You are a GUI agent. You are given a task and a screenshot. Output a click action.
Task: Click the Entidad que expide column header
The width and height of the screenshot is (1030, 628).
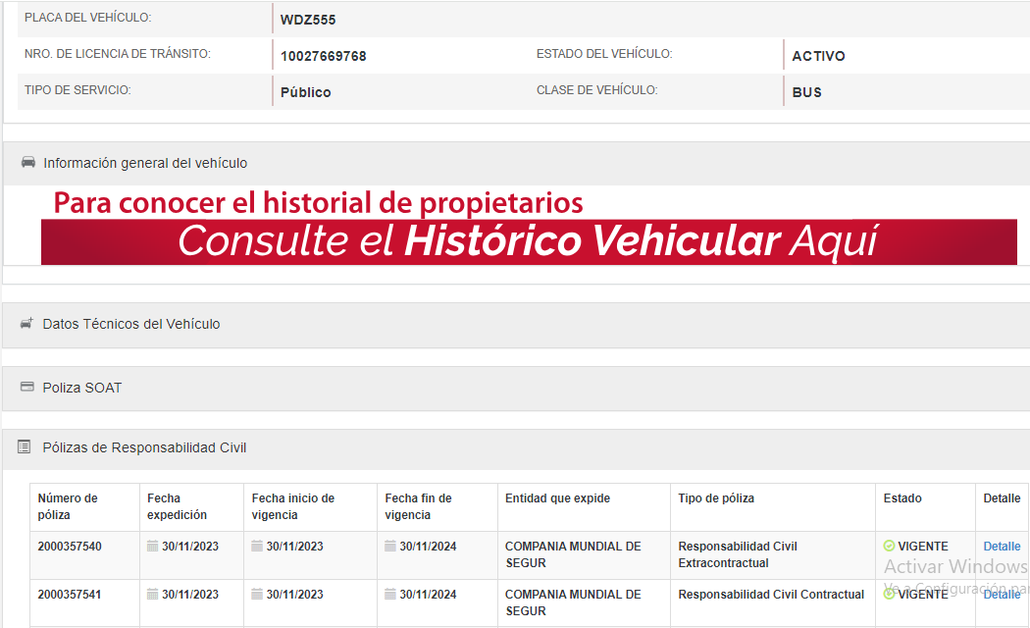(x=557, y=498)
